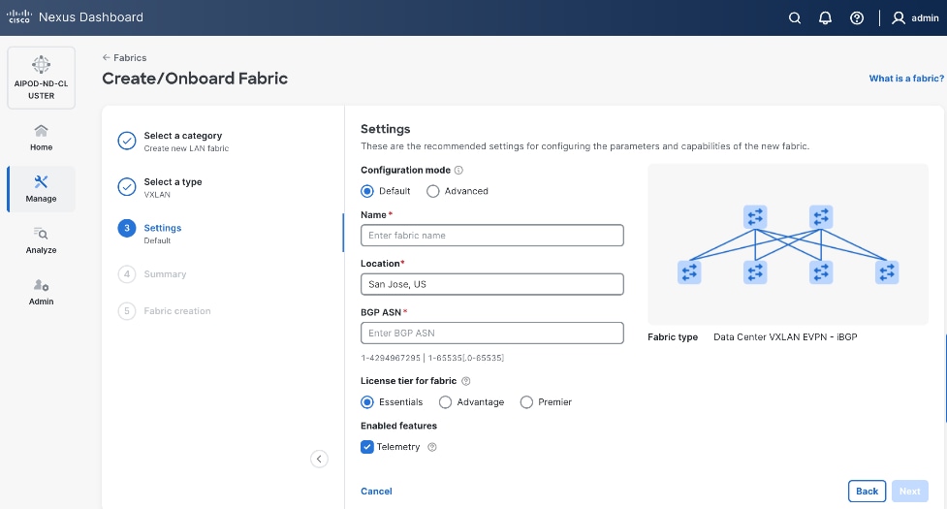Go to the Home sidebar icon

[x=41, y=137]
